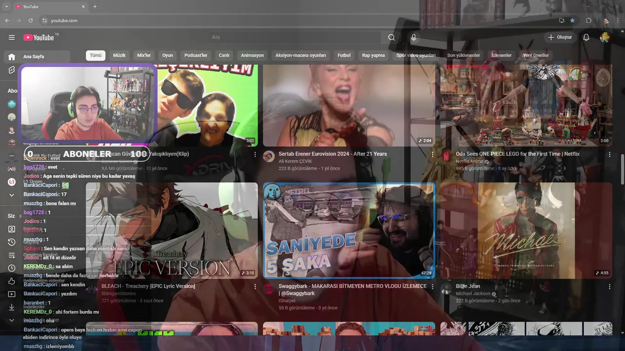
Task: Expand show more chevron below downloads
Action: click(12, 320)
